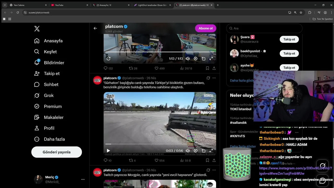Go to Anasayfa in sidebar

(x=49, y=41)
